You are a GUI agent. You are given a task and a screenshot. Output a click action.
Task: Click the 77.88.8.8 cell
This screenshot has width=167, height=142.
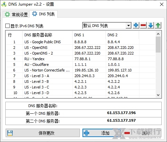pyautogui.click(x=116, y=59)
